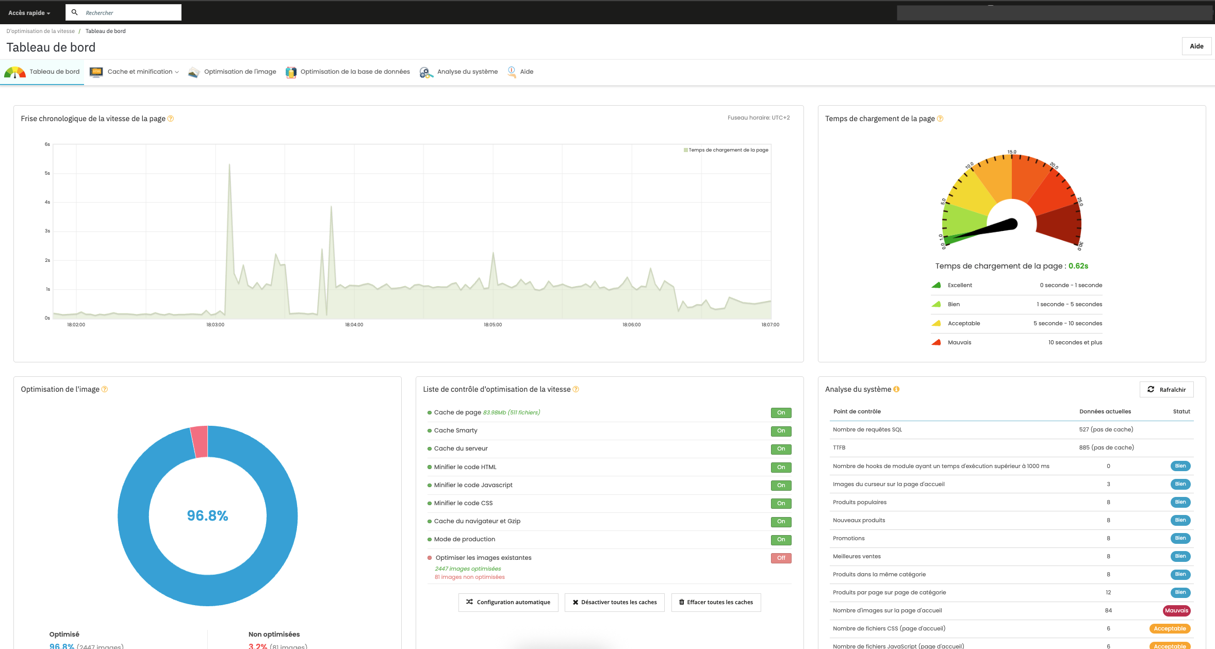Open the Accès rapide dropdown

click(29, 13)
